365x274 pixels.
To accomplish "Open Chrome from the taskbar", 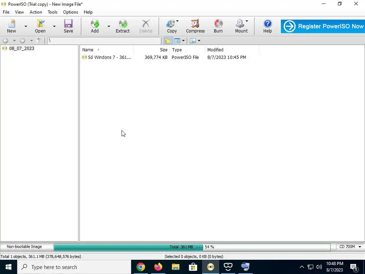I will pos(140,267).
